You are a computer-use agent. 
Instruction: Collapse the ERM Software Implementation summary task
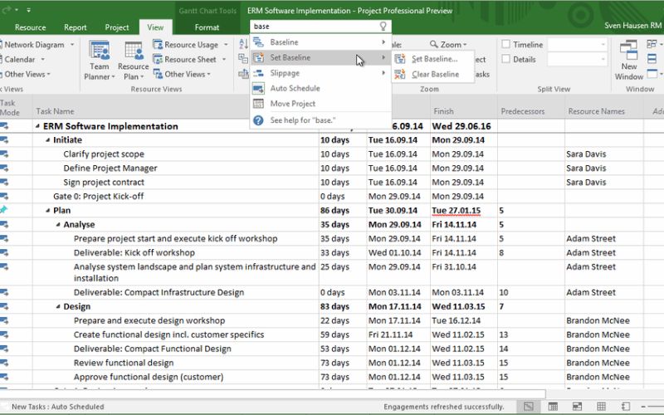click(37, 126)
